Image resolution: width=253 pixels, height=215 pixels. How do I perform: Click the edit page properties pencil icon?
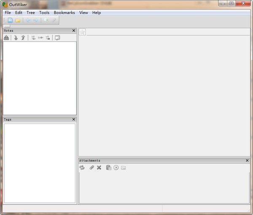point(57,38)
